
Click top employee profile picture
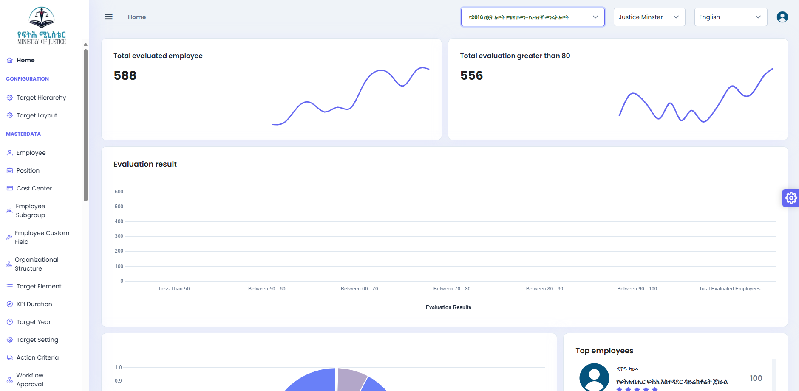point(594,377)
